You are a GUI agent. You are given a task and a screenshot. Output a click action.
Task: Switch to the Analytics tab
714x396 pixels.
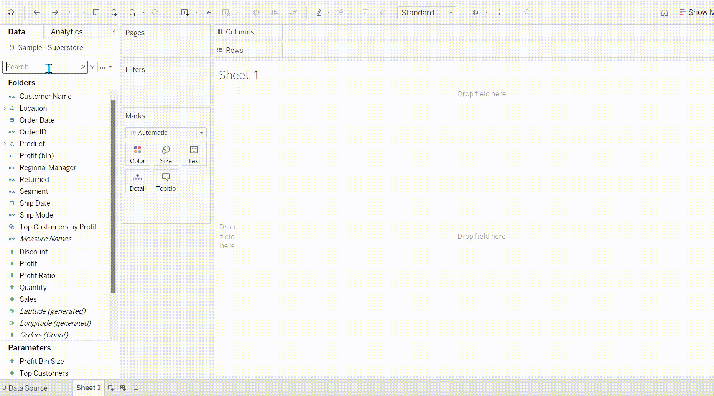67,32
